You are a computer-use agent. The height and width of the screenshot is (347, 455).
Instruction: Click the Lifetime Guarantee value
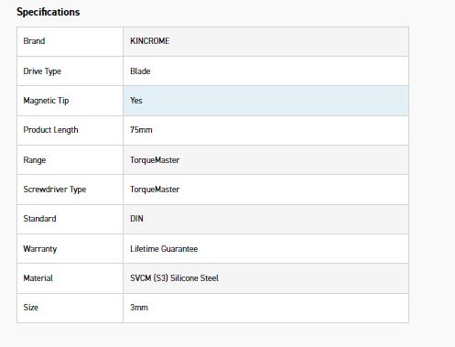164,249
